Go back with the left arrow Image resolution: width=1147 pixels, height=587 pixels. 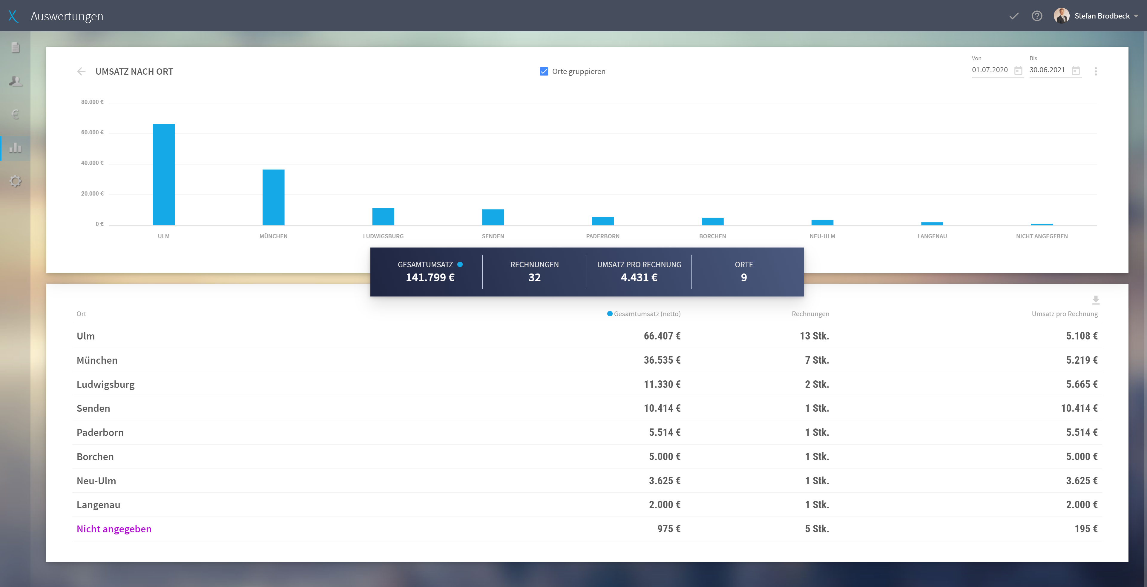click(x=81, y=71)
